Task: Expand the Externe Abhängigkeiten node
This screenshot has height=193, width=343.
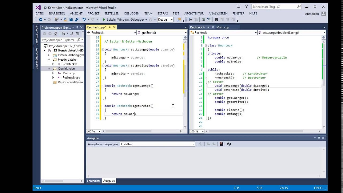Action: point(49,55)
